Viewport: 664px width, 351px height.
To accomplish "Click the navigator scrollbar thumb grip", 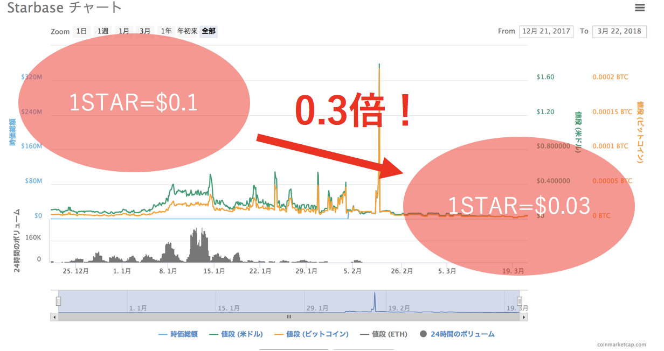I will [x=289, y=317].
